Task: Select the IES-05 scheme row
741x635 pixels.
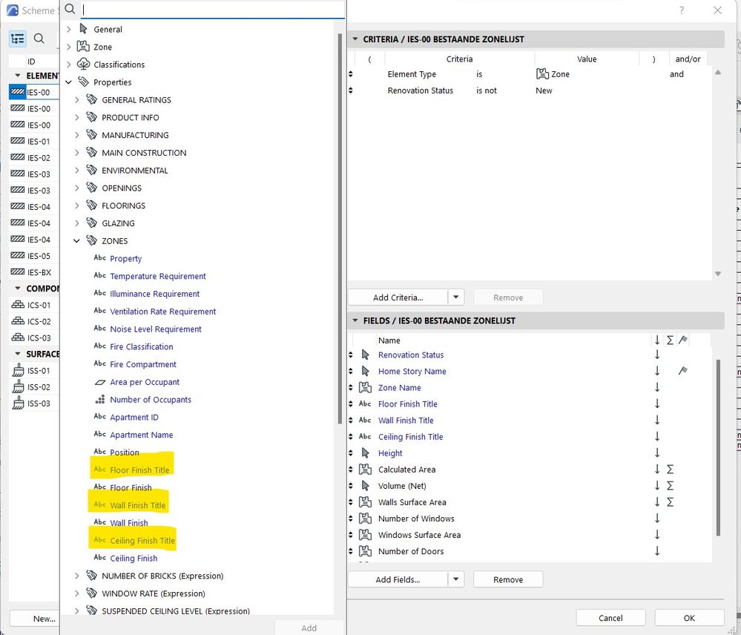Action: (34, 256)
